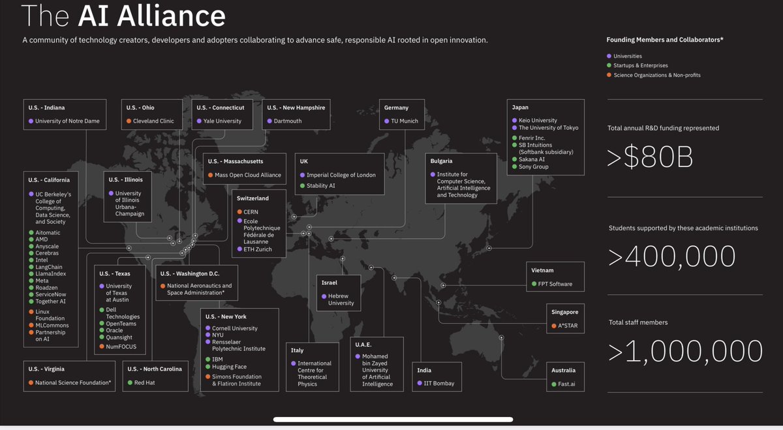Select "Linux Foundation" under California
The width and height of the screenshot is (783, 430).
tap(50, 315)
